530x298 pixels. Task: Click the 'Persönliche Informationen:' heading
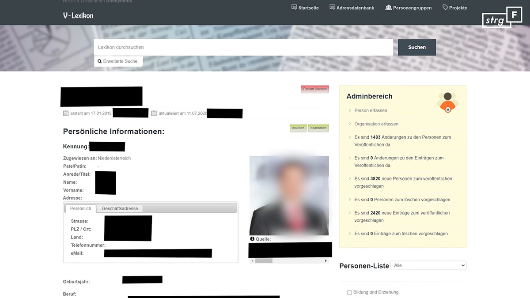pos(114,132)
